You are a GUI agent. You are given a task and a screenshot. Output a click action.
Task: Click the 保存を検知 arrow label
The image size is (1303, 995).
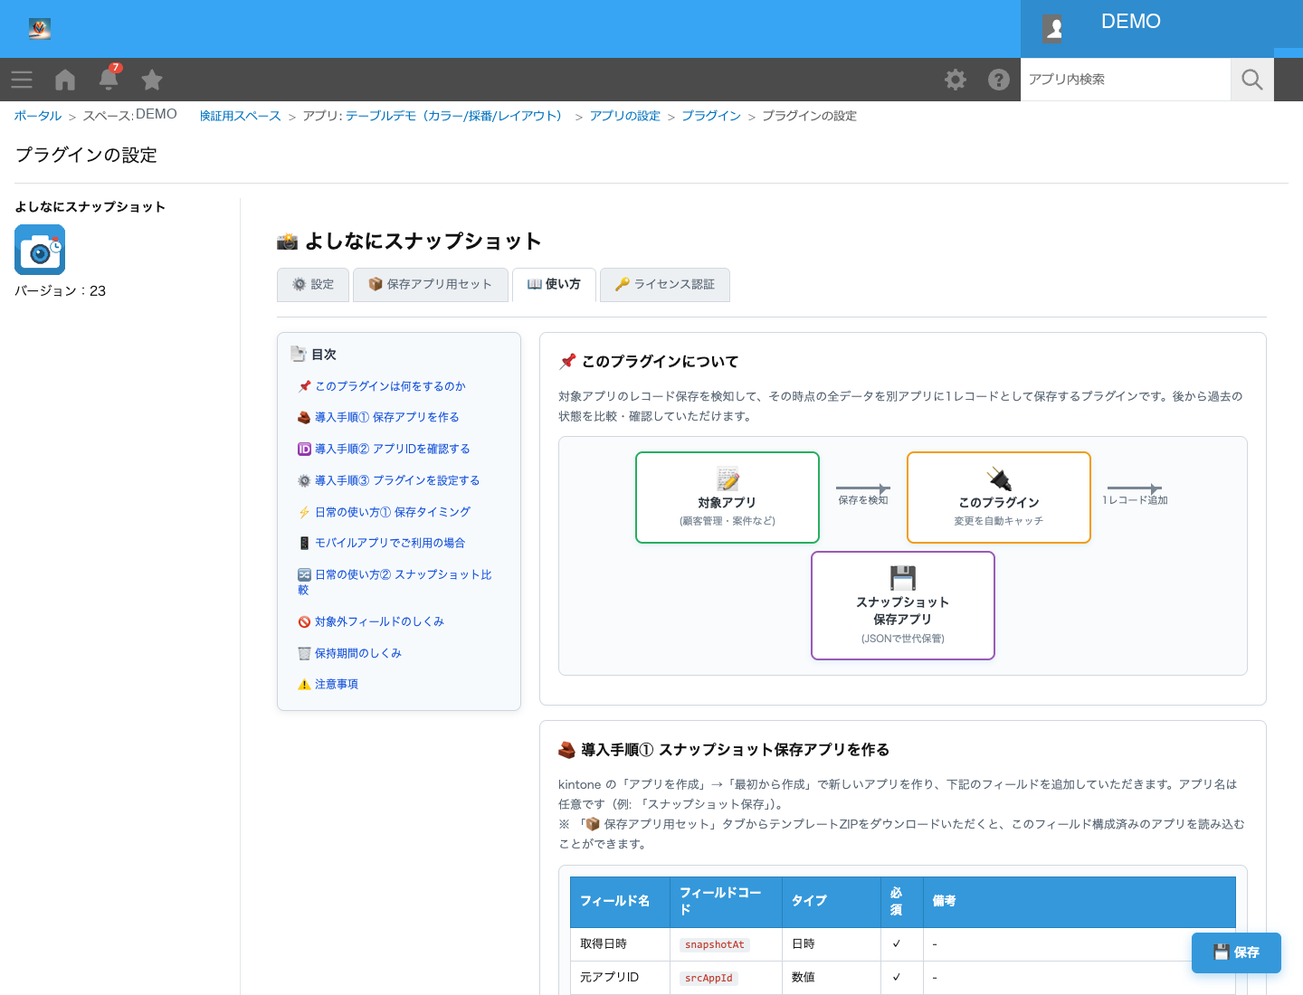tap(863, 500)
